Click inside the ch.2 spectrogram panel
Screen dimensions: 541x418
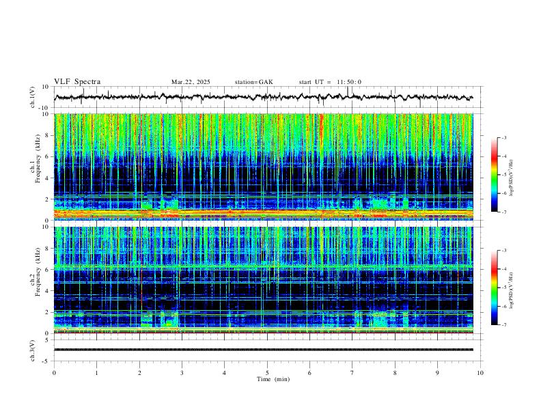[263, 280]
